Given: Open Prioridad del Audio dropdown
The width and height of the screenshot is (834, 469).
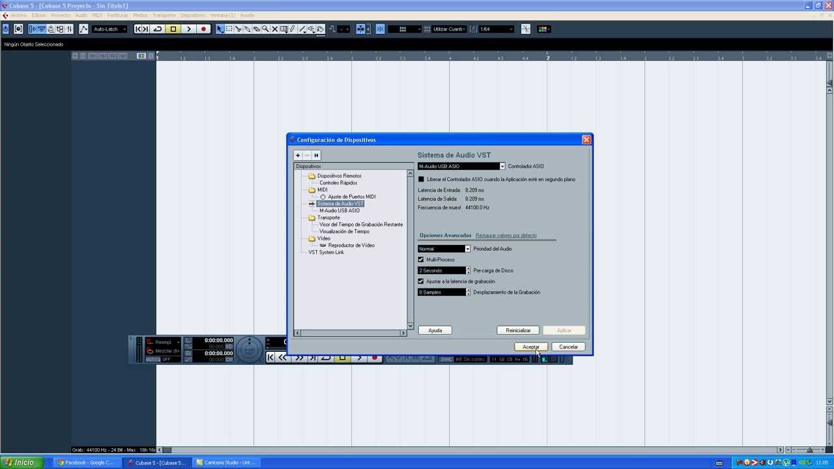Looking at the screenshot, I should point(444,249).
